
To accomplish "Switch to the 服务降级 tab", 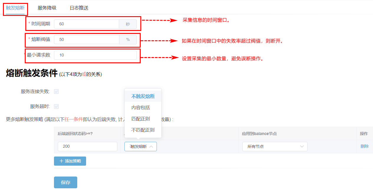I will (47, 8).
